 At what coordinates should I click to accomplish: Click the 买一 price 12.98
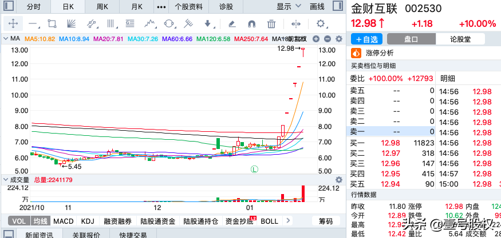(390, 143)
